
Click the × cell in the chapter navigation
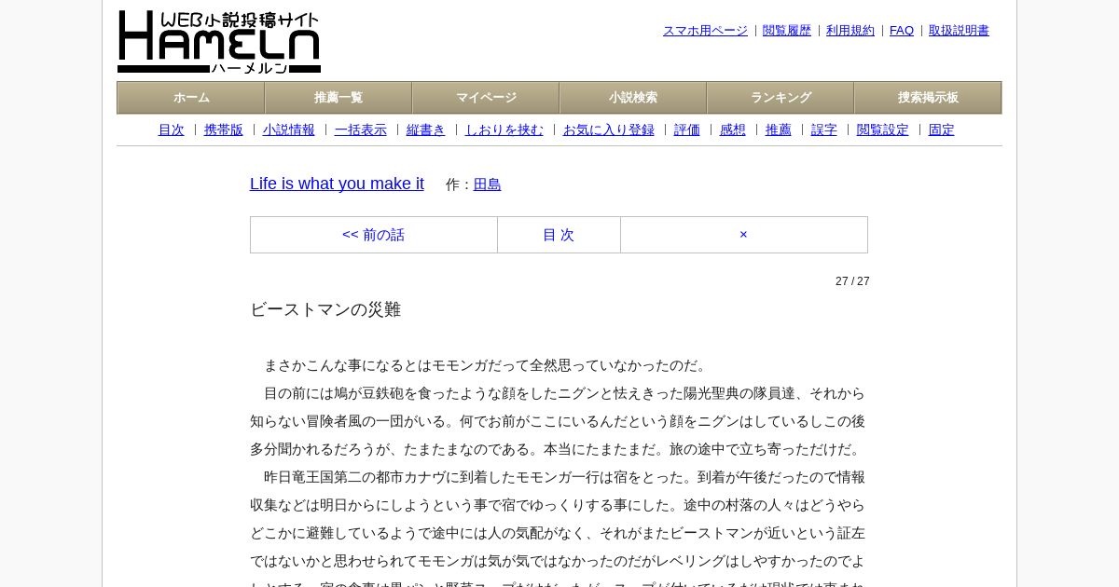pyautogui.click(x=743, y=235)
